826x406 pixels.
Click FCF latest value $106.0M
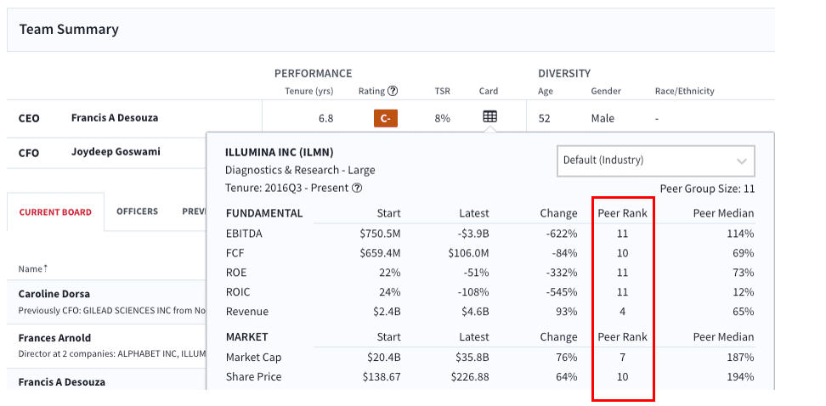coord(468,253)
